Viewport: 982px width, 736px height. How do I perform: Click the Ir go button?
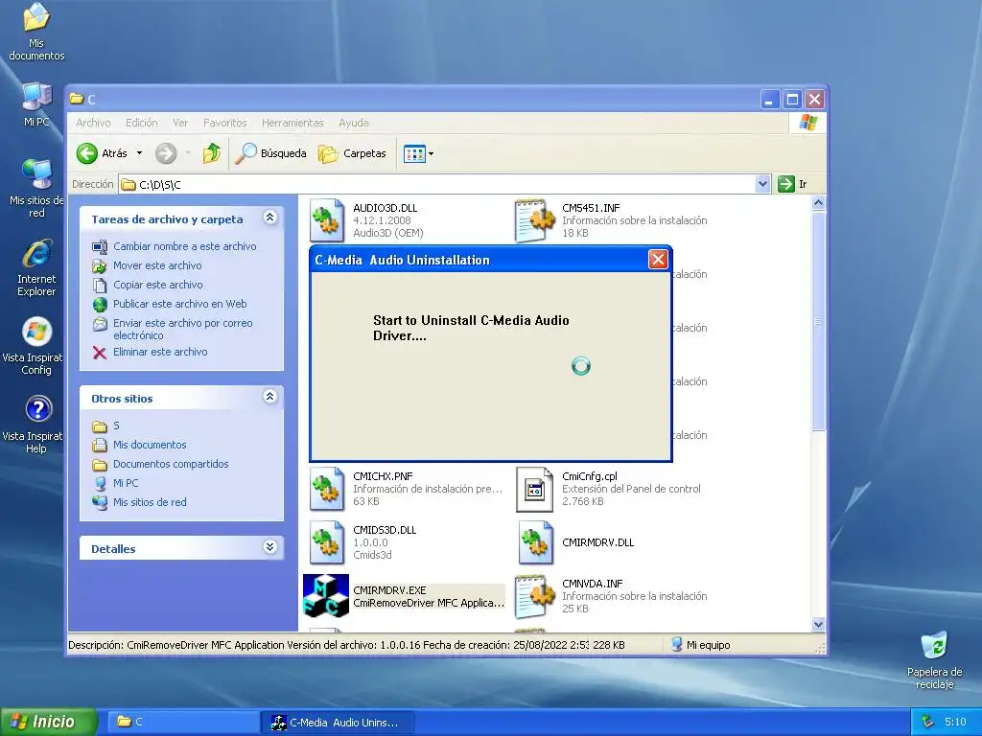click(792, 184)
